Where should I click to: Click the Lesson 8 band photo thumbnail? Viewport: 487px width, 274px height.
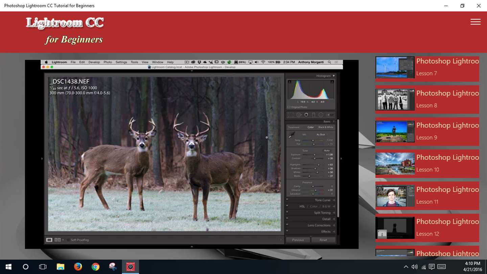tap(395, 99)
